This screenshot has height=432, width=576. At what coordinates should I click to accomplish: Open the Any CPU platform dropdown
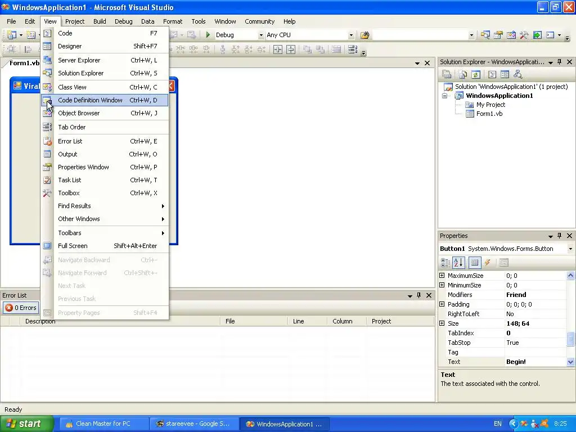click(x=351, y=35)
